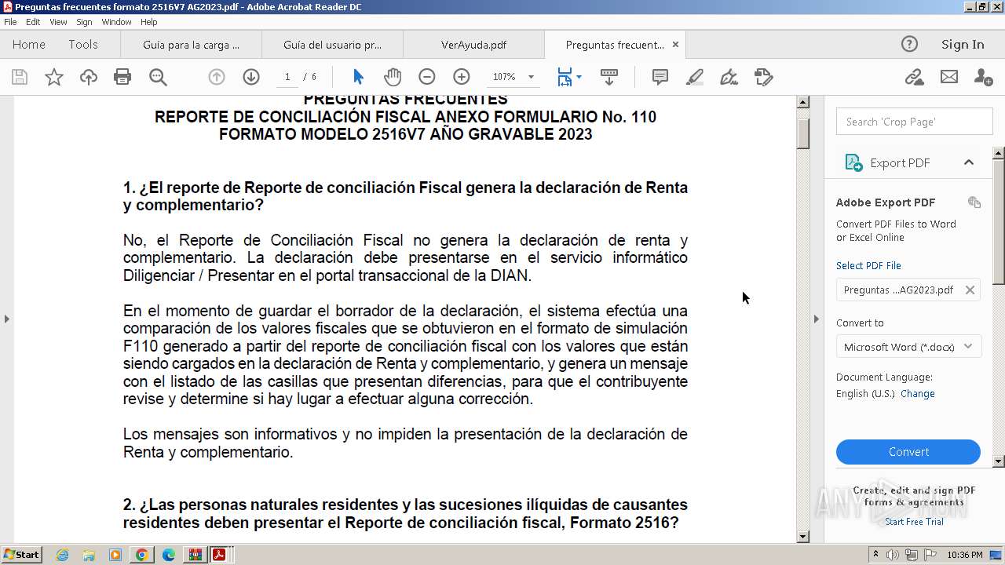The width and height of the screenshot is (1005, 565).
Task: Open the Window menu
Action: pos(116,22)
